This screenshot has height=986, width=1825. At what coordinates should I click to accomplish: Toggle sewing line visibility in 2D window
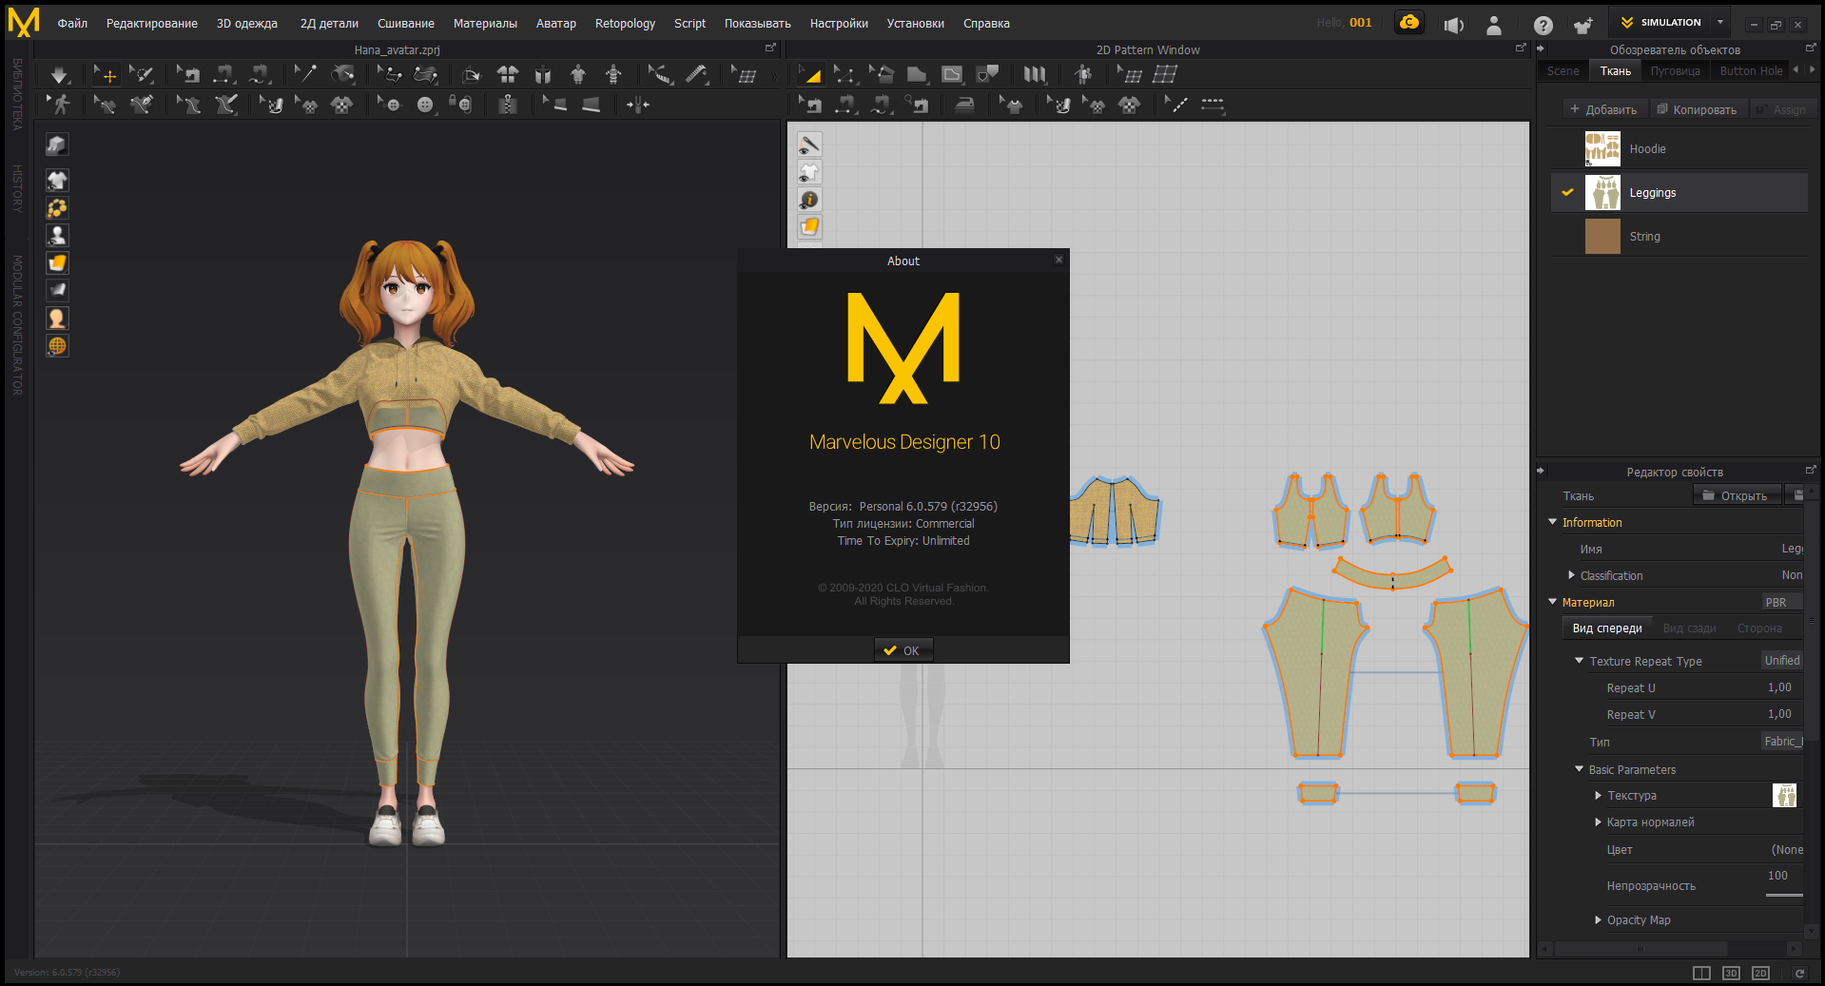809,144
